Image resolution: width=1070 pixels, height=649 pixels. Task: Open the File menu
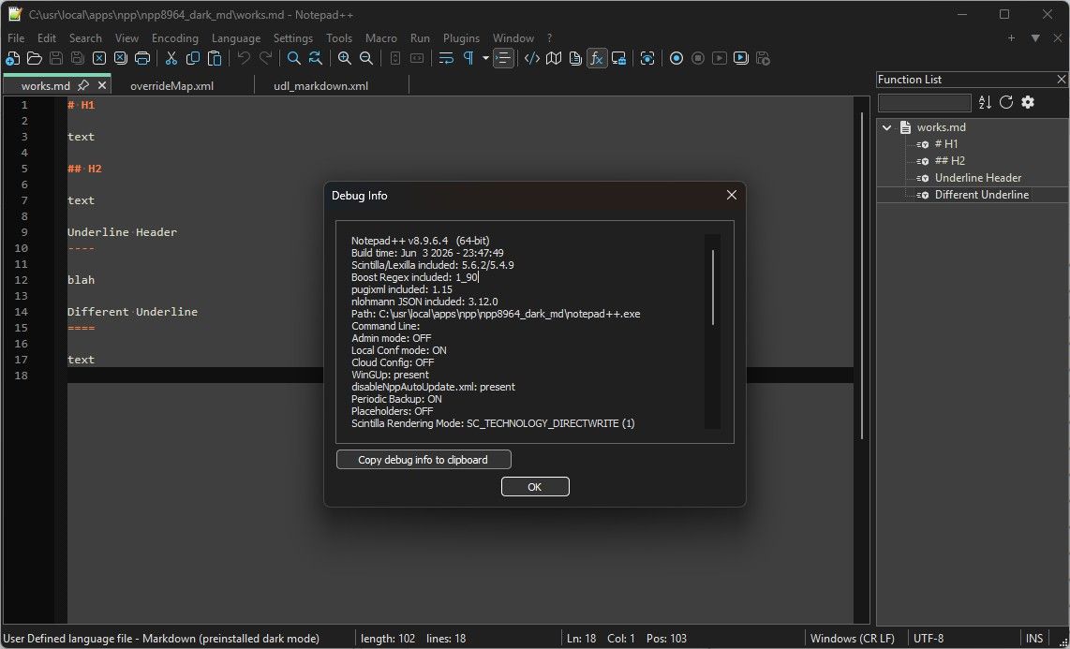pyautogui.click(x=16, y=38)
